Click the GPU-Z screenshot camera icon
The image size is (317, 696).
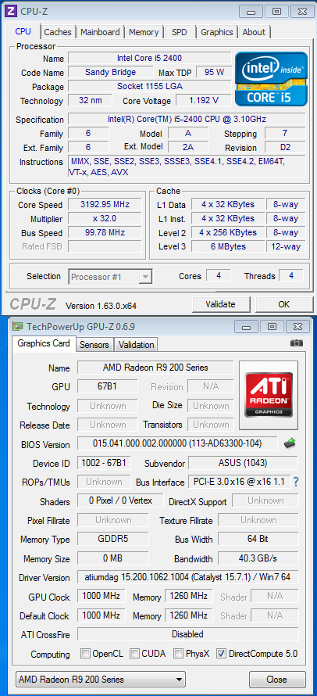(297, 343)
